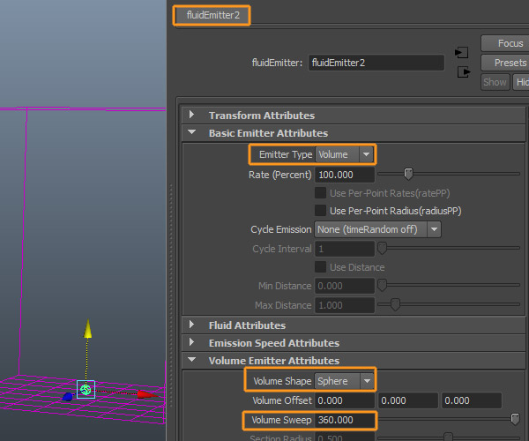Click the Rate (Percent) slider handle
529x441 pixels.
coord(408,174)
